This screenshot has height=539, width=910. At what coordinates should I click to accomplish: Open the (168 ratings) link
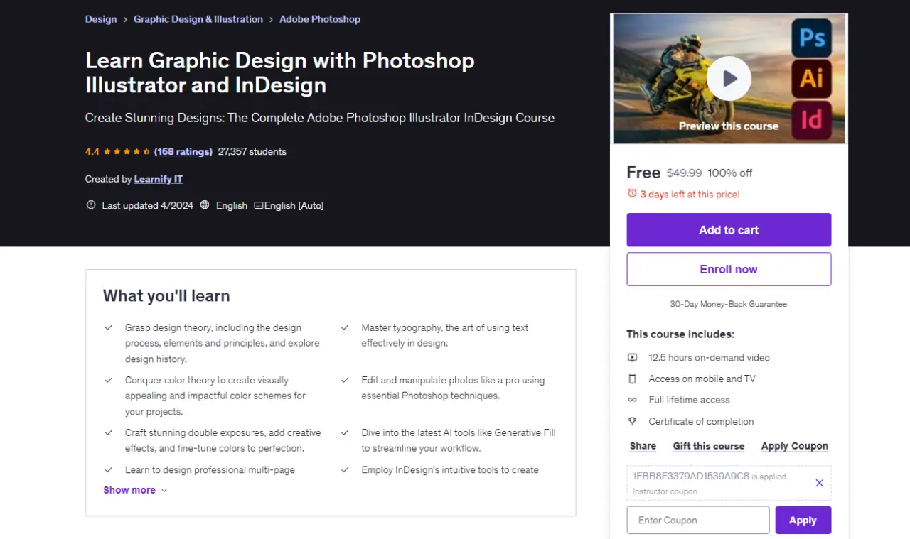pos(183,151)
